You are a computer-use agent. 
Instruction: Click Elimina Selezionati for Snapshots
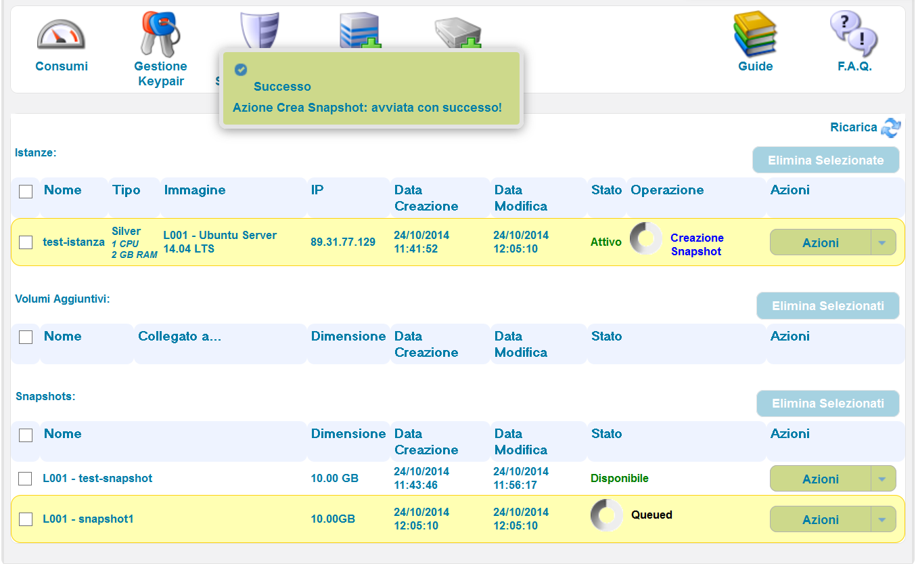click(828, 404)
